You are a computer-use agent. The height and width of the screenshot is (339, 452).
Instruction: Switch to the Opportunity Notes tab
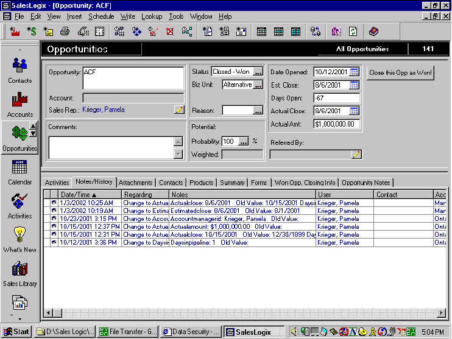tap(366, 183)
